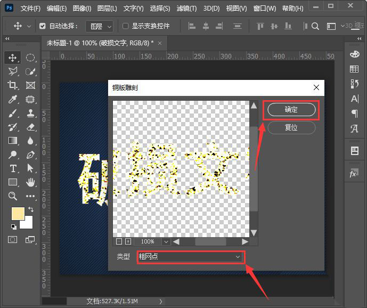Viewport: 367px width, 308px height.
Task: Open the 窗口(W) menu
Action: pos(265,9)
